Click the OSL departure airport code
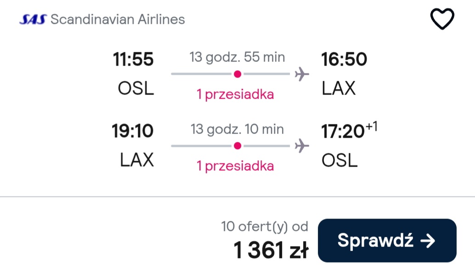This screenshot has width=475, height=269. pyautogui.click(x=136, y=88)
